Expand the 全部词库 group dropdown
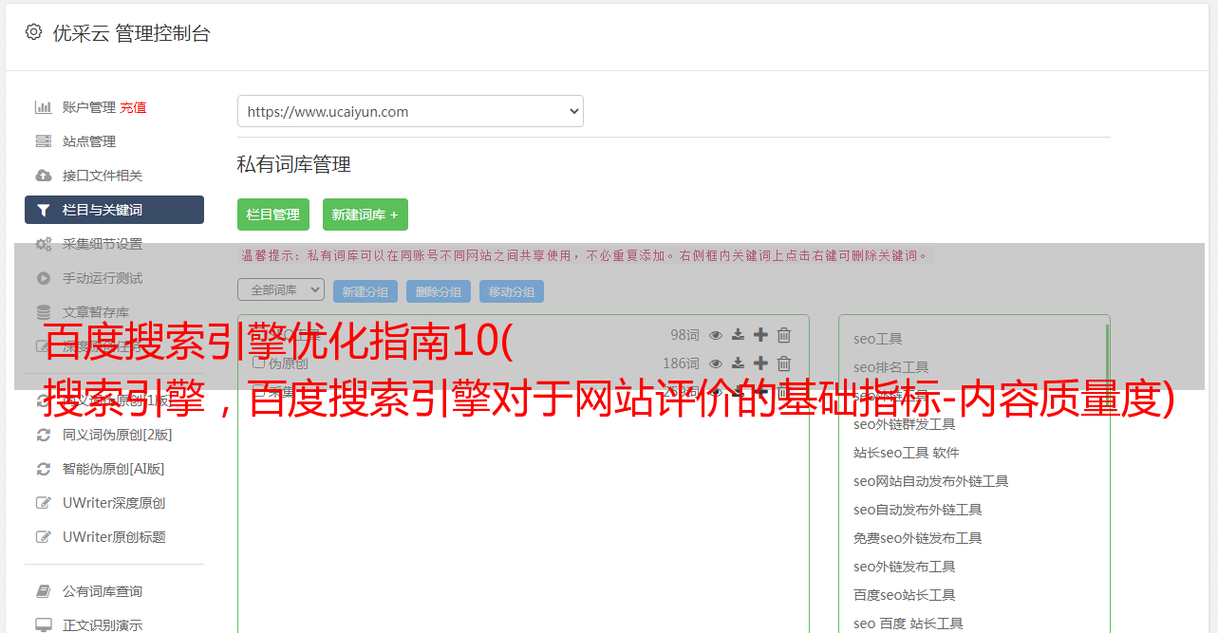The height and width of the screenshot is (633, 1218). (281, 289)
